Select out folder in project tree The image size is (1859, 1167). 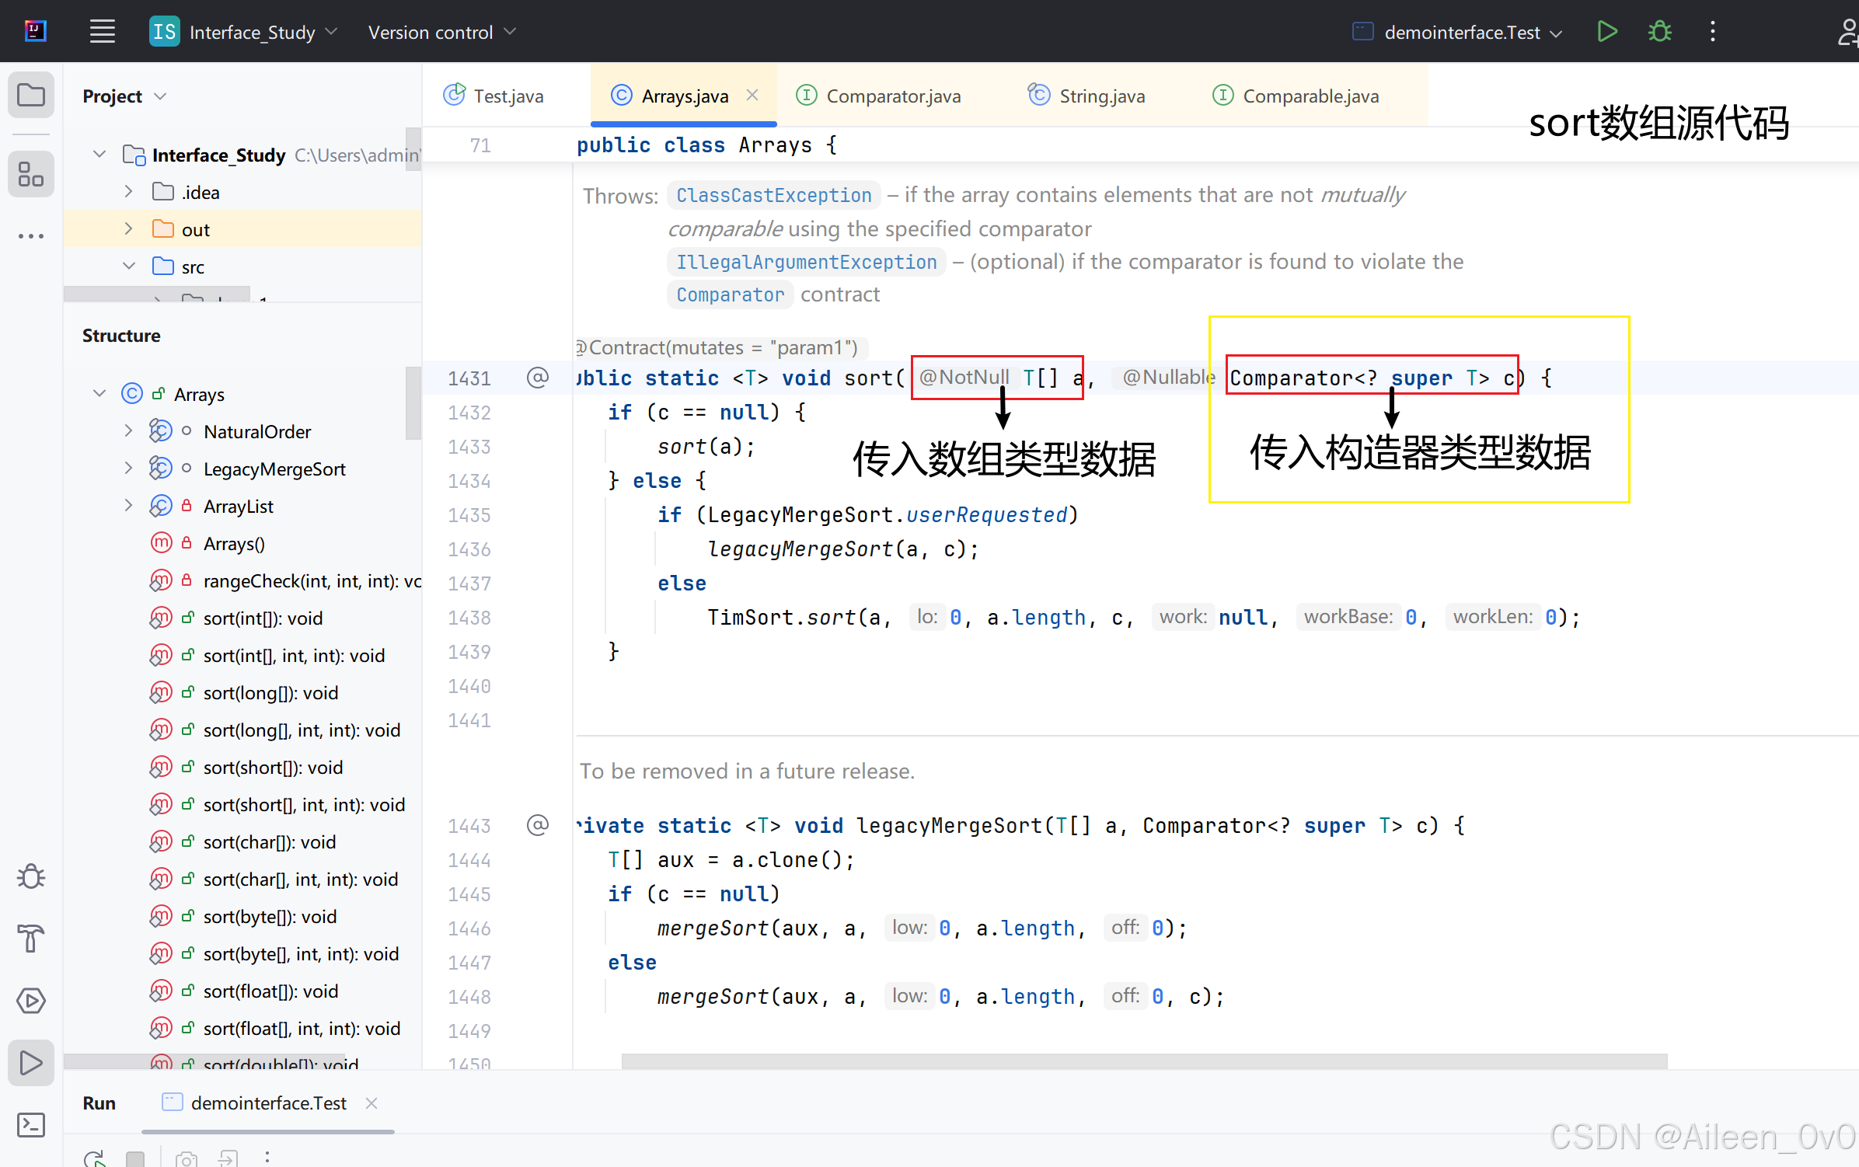[x=242, y=229]
